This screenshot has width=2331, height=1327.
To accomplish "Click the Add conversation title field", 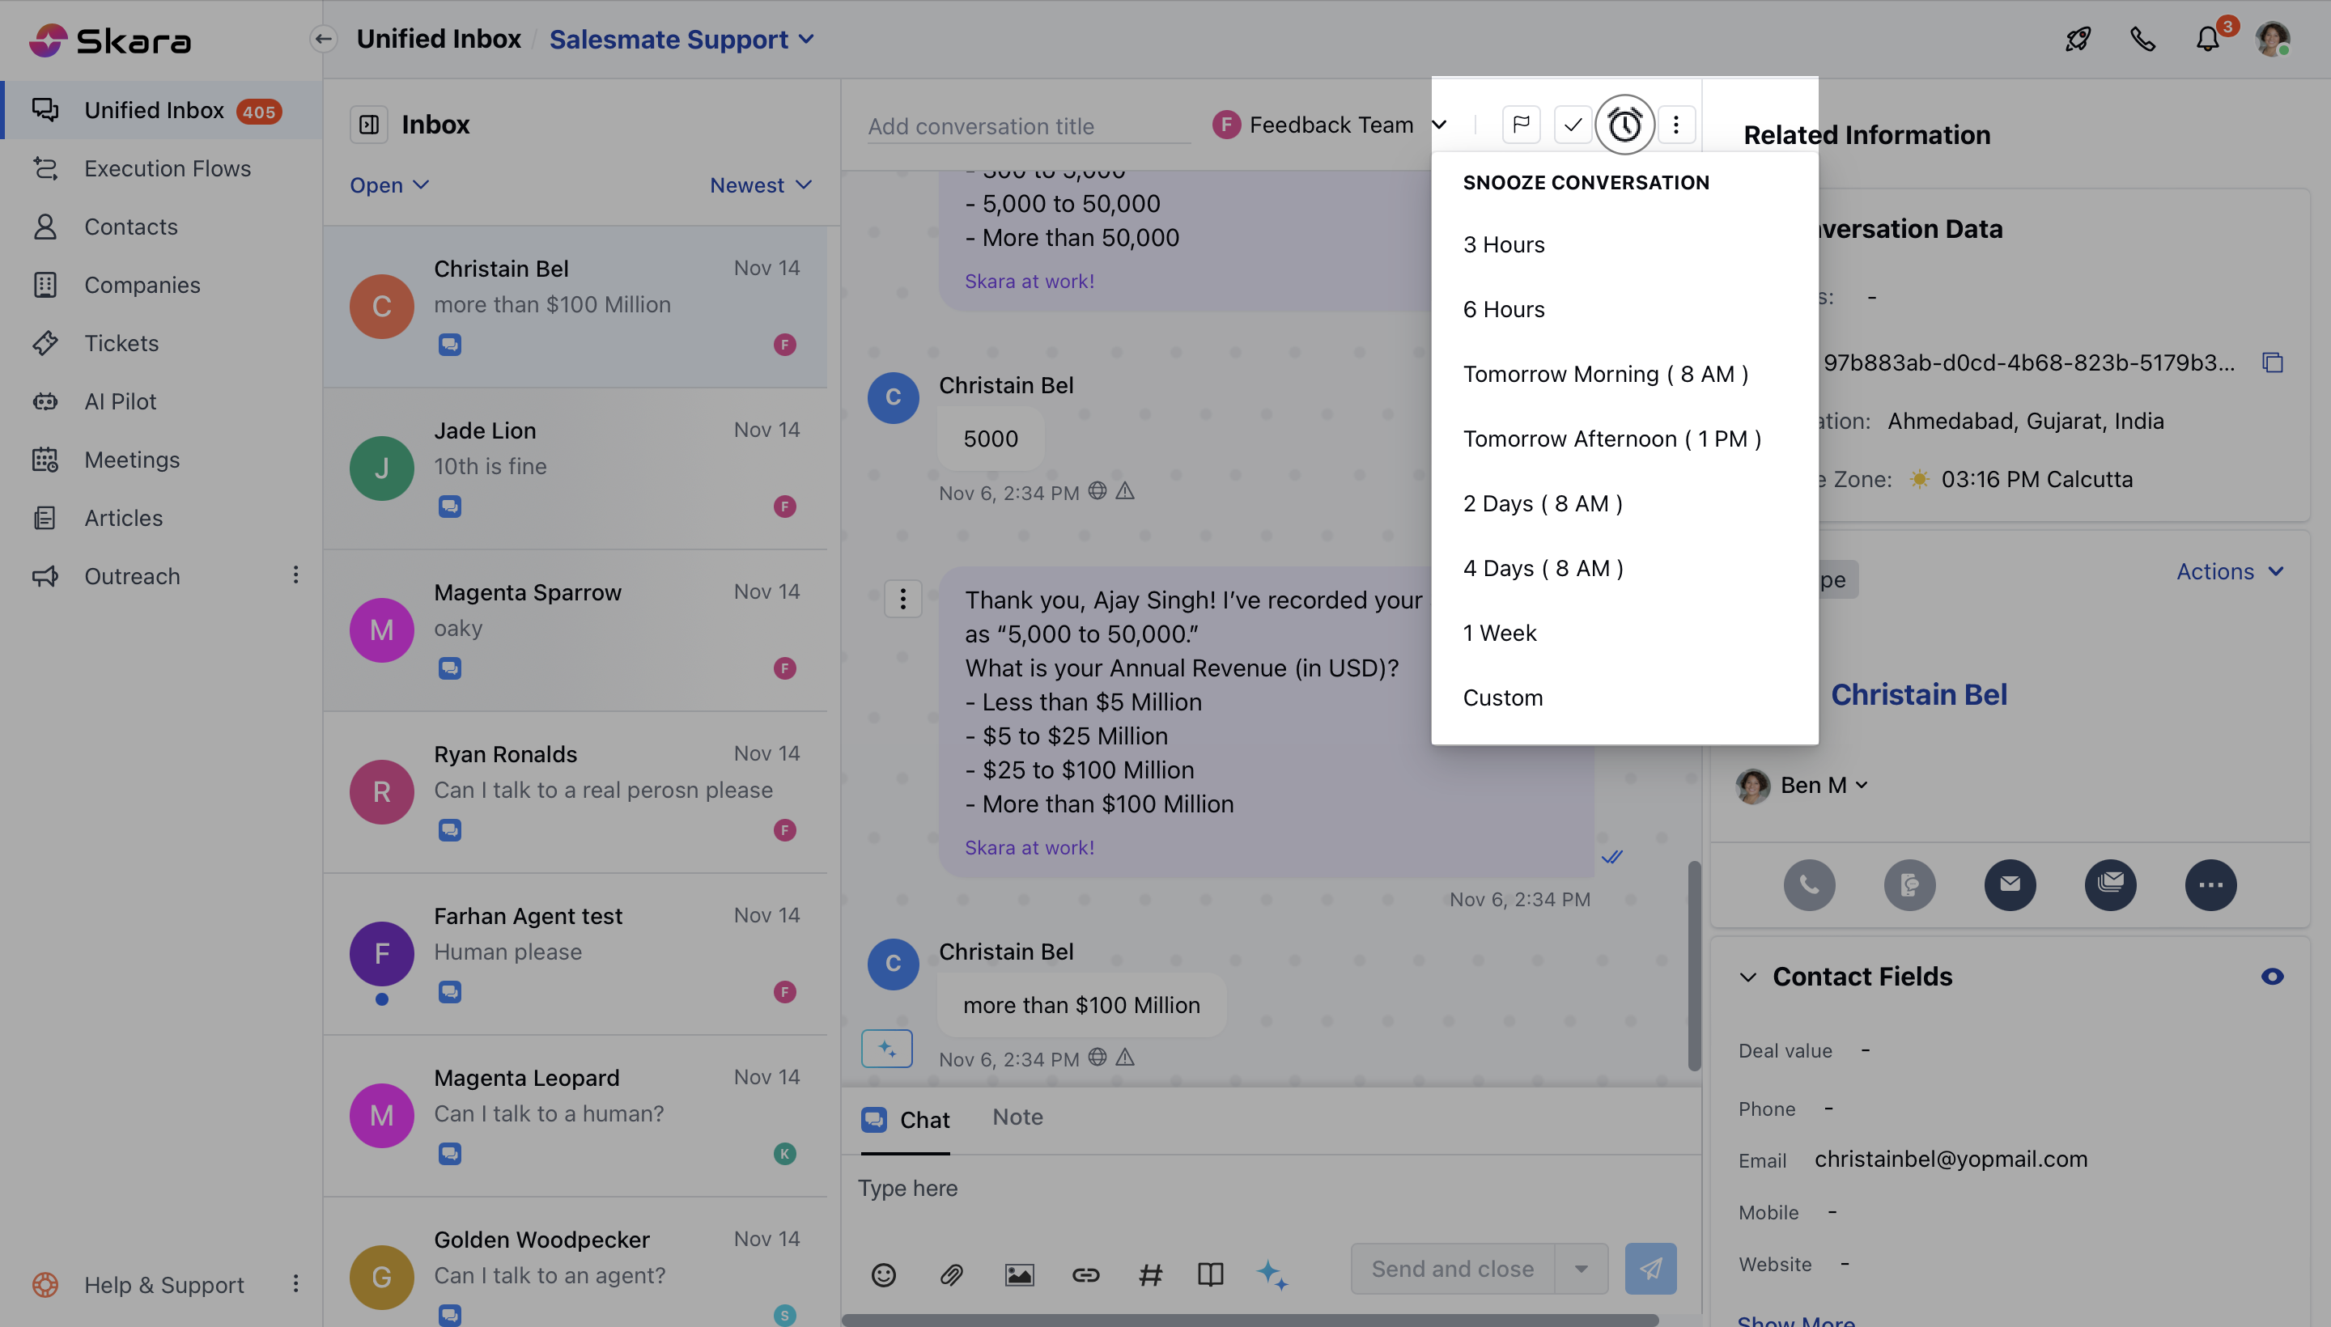I will (x=1027, y=127).
